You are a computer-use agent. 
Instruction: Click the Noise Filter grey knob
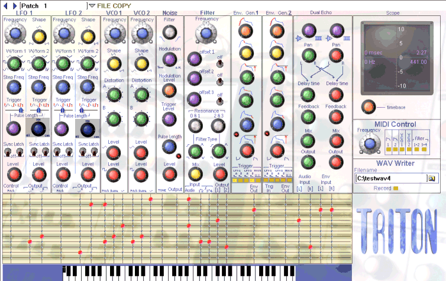click(x=170, y=33)
